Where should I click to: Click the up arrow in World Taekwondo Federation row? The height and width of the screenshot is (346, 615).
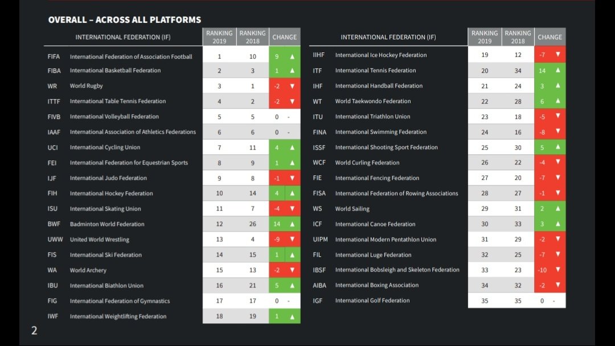pyautogui.click(x=557, y=101)
